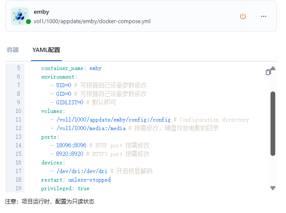Click the privileged: true line
The image size is (286, 213).
pos(65,188)
